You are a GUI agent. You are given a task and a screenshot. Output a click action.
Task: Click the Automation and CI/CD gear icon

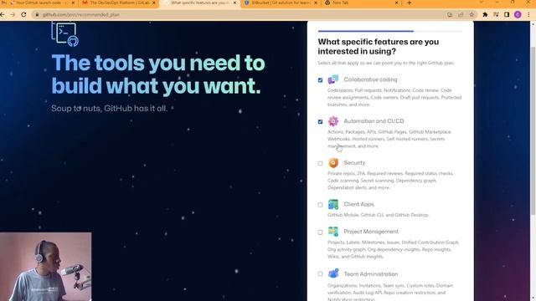pos(333,121)
